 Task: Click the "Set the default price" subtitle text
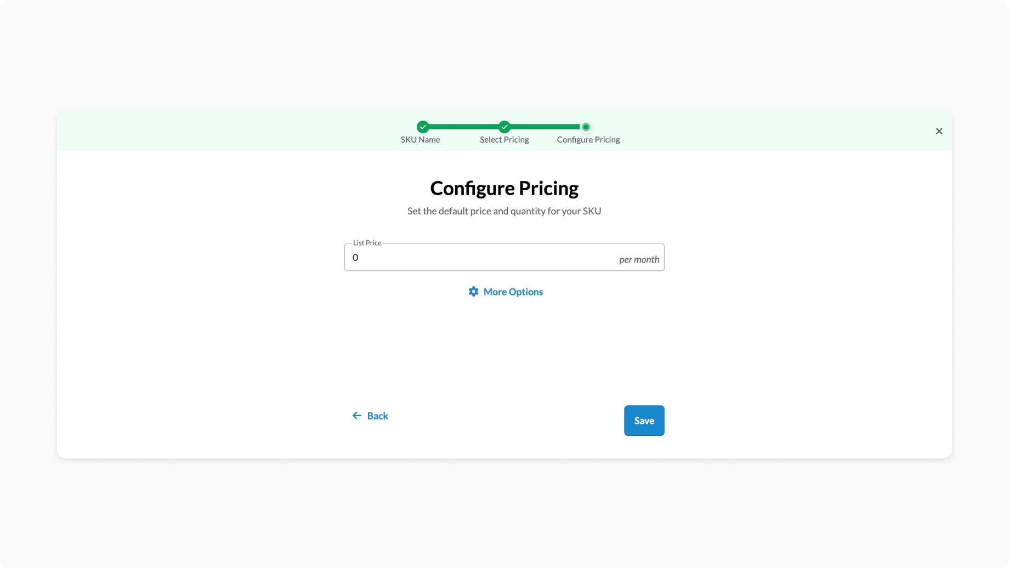504,211
